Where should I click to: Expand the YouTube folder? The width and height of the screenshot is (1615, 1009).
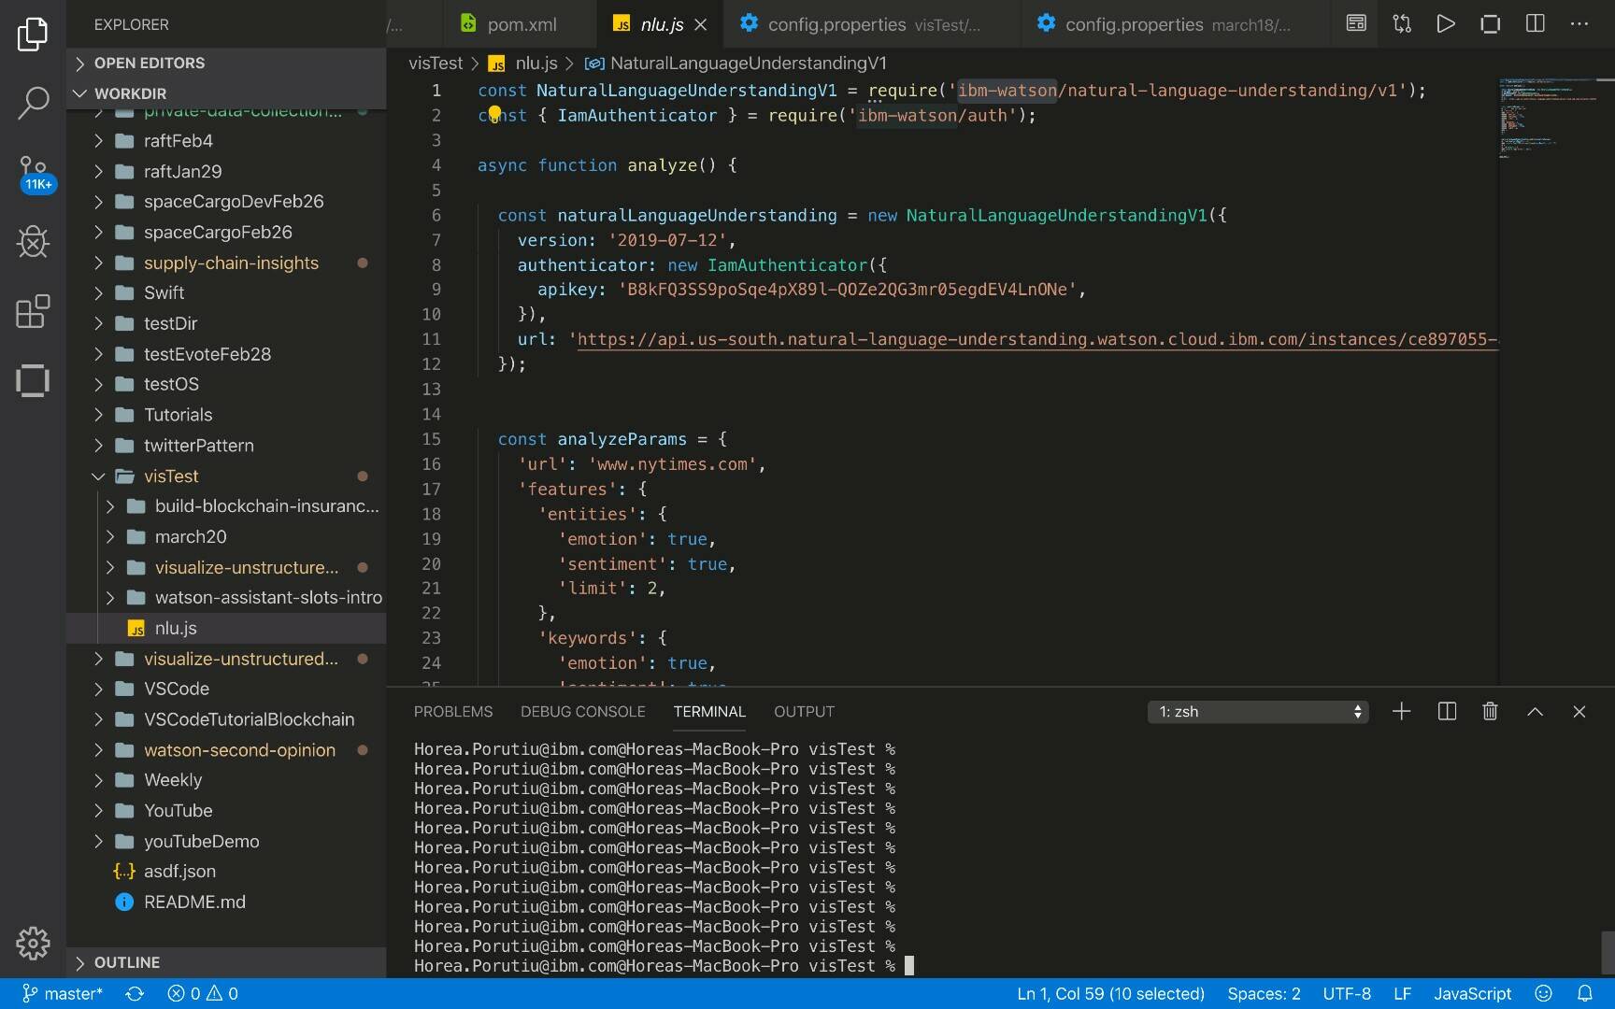[226, 811]
